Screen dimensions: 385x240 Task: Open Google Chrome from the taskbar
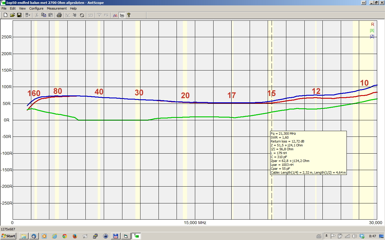pos(65,236)
